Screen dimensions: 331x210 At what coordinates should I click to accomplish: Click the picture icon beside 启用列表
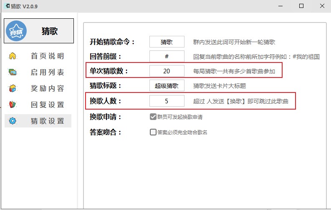[x=13, y=72]
